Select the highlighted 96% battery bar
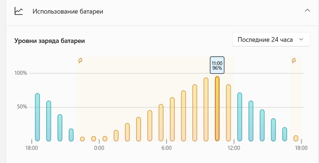The image size is (319, 163). (217, 109)
